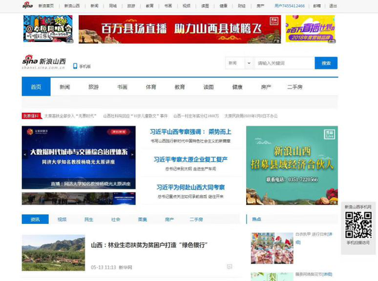
Task: Open the yellow 百万直播计划 ad thumbnail
Action: pos(311,29)
